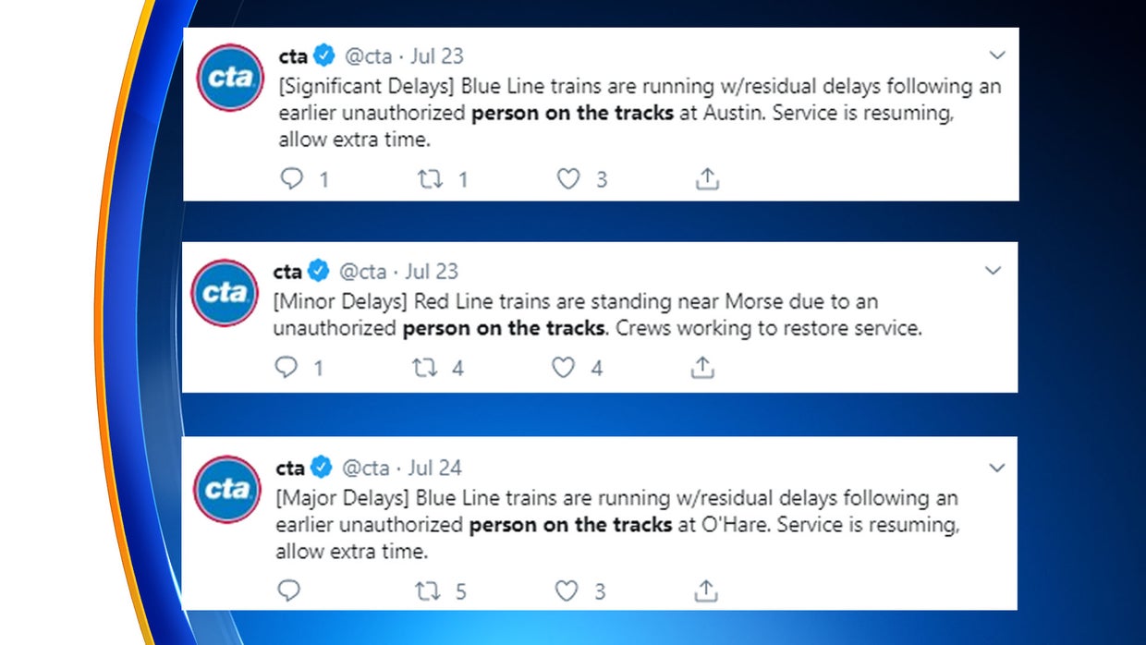Select the bold cta username on the third tweet
The image size is (1146, 645).
click(290, 467)
